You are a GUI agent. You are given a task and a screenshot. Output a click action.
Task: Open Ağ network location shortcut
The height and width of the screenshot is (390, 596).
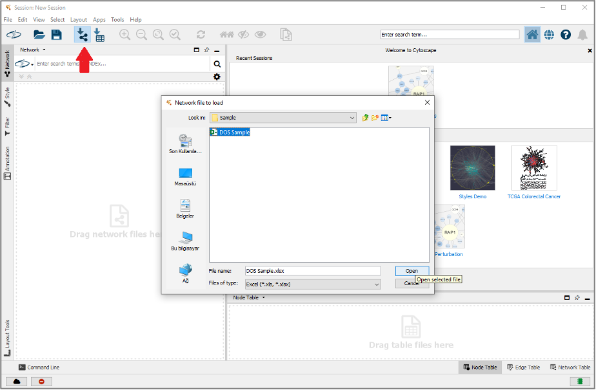(x=185, y=274)
